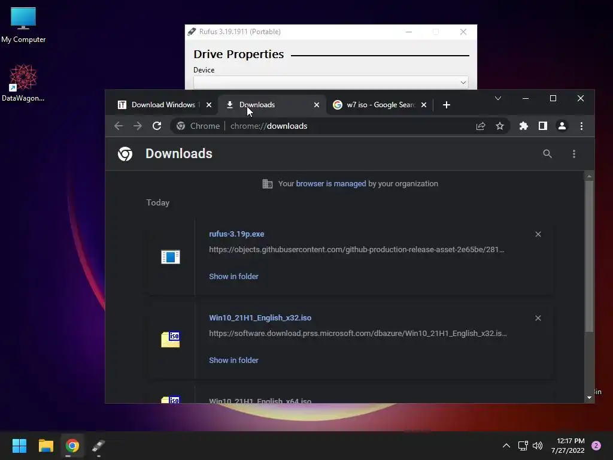Click the microsoft.com x32 iso source URL

tap(358, 333)
